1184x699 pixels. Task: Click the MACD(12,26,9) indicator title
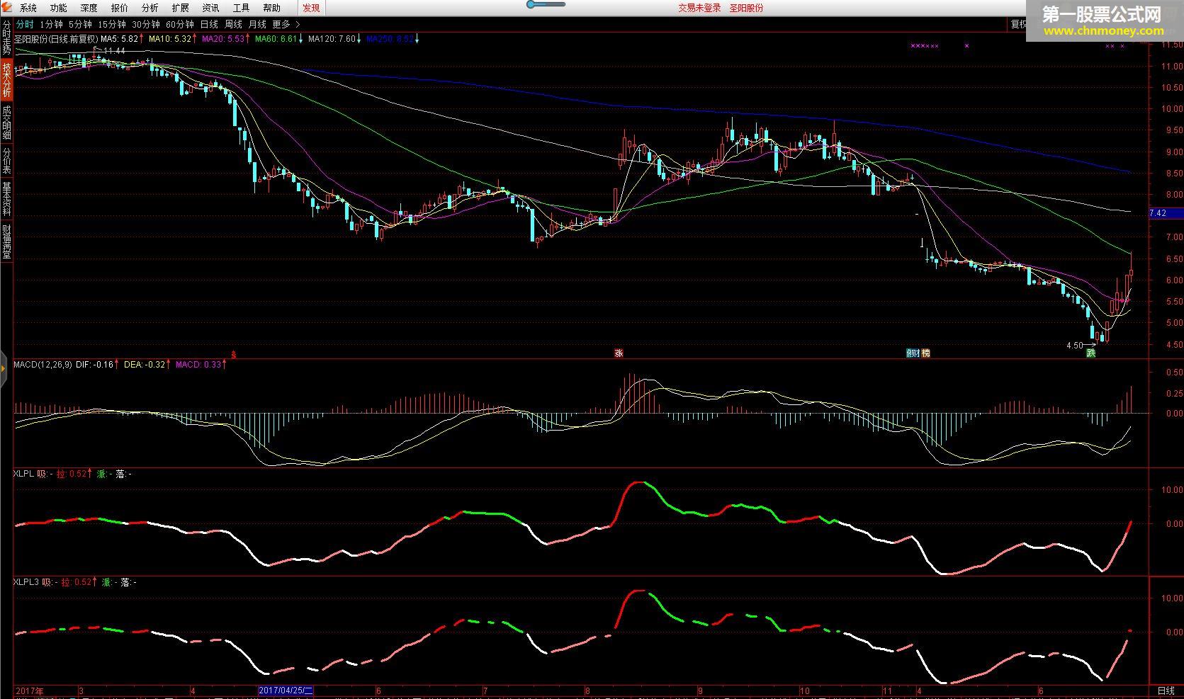point(43,365)
